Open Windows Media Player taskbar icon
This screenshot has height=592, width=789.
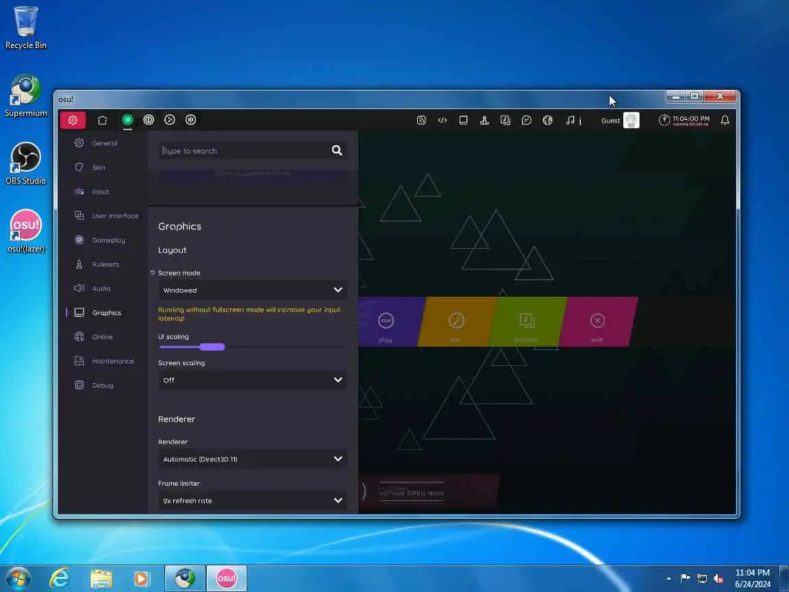tap(142, 578)
